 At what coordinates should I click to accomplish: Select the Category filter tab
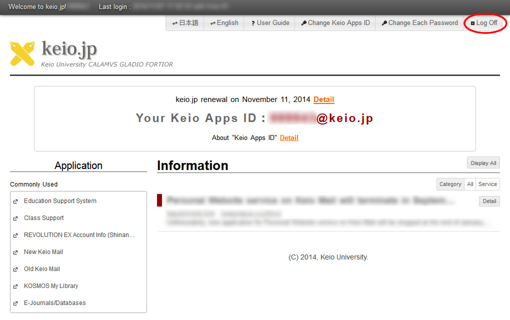pos(450,184)
